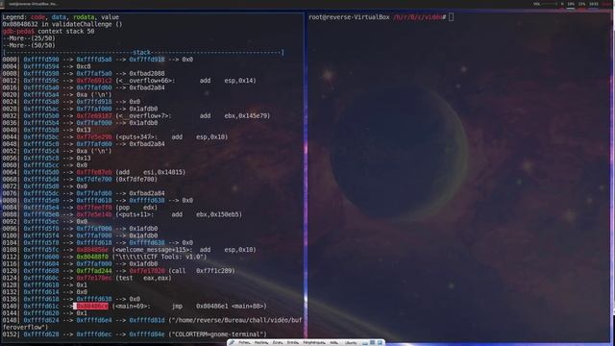This screenshot has width=615, height=346.
Task: Click stack address 0xffffd61c at offset 0140
Action: pyautogui.click(x=41, y=306)
